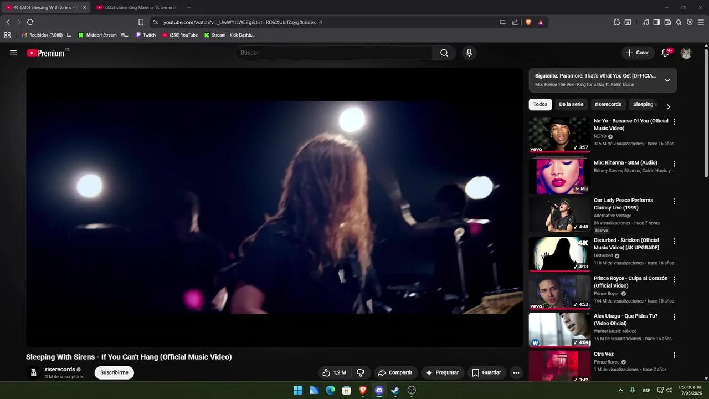Click the Suscribirme button

pos(114,372)
